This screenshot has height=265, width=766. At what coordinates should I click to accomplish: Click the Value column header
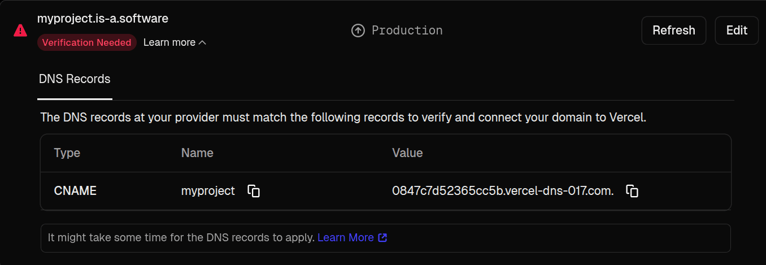407,153
